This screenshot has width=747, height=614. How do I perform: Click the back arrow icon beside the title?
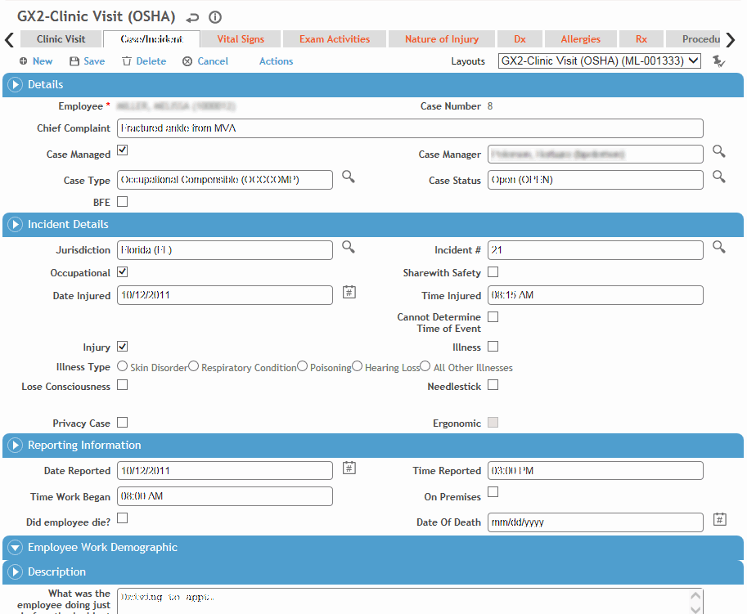[192, 18]
